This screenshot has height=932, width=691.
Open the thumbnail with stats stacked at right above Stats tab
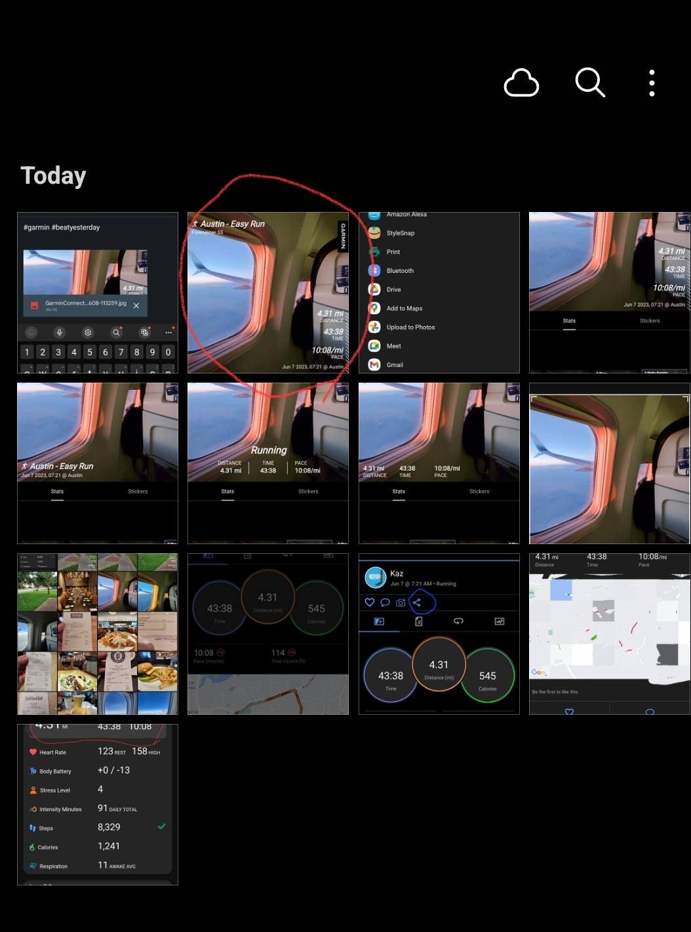click(x=610, y=293)
